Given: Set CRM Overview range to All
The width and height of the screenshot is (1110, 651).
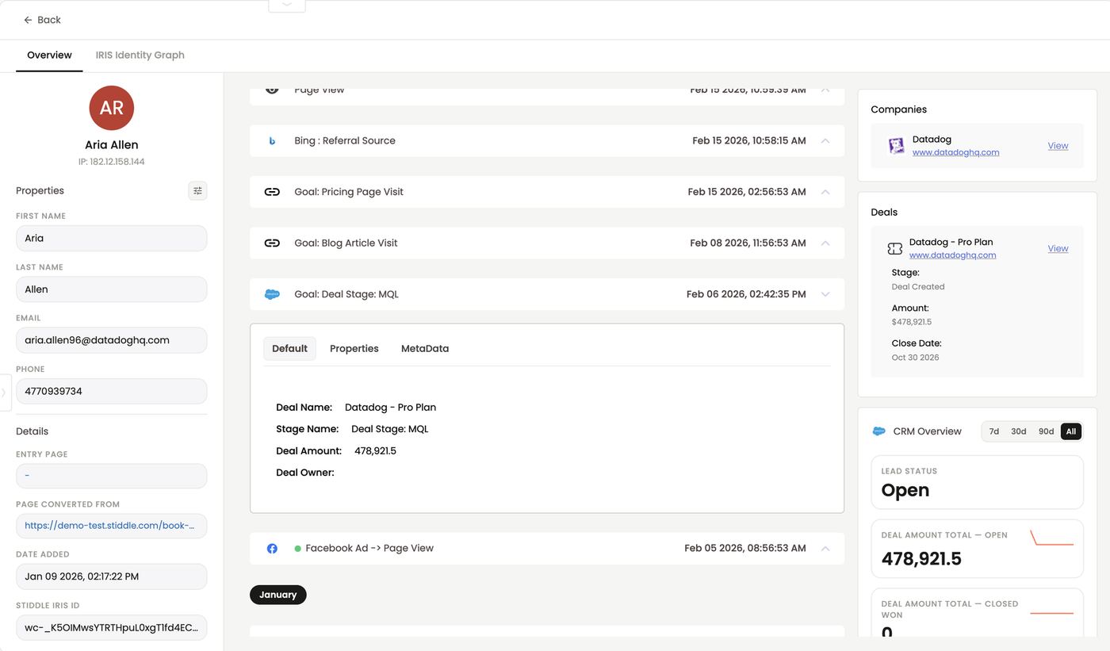Looking at the screenshot, I should pyautogui.click(x=1071, y=431).
